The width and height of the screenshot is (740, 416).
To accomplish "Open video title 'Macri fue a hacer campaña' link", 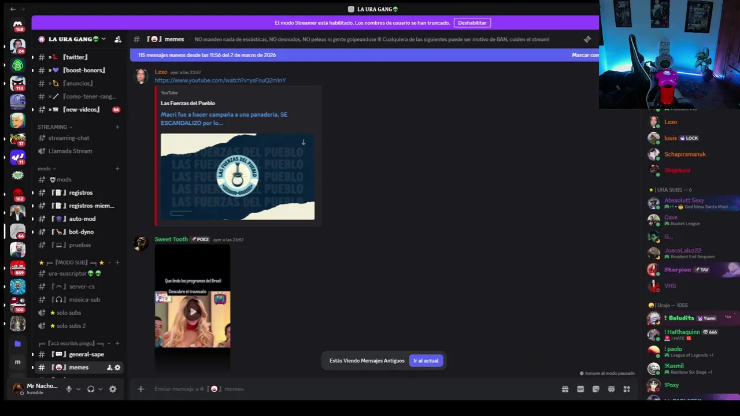I will pos(224,118).
